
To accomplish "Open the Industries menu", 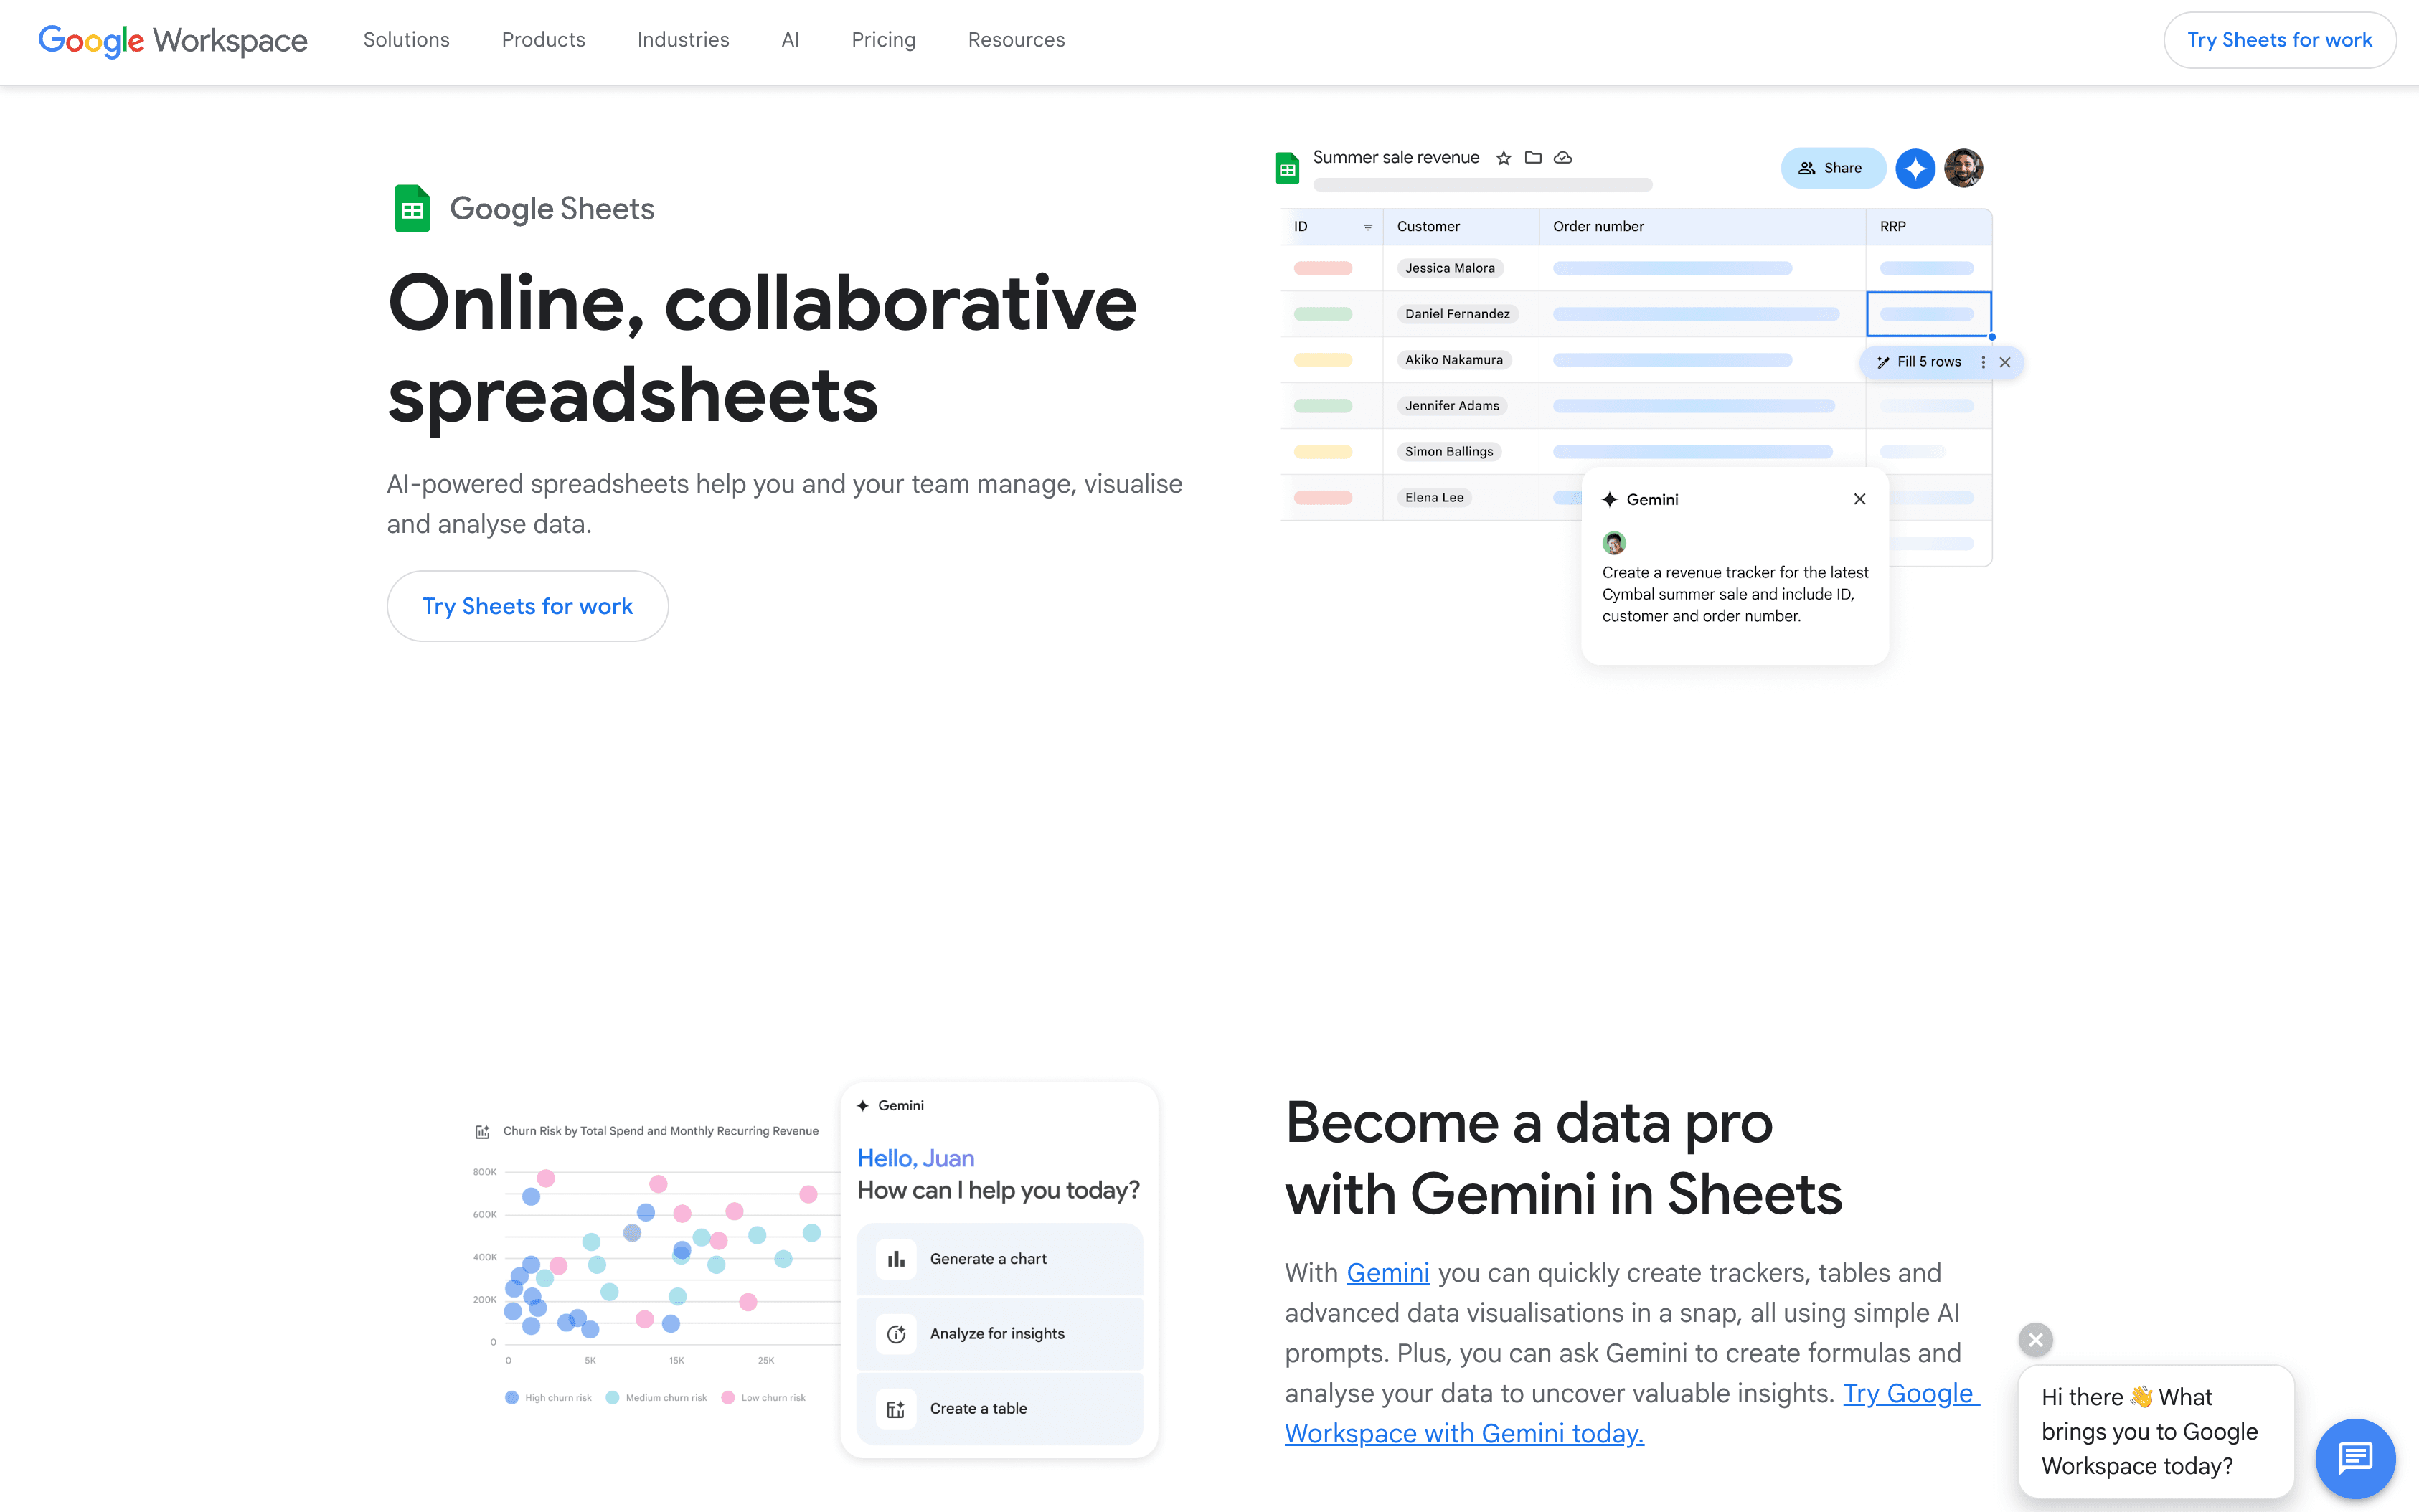I will [x=683, y=40].
